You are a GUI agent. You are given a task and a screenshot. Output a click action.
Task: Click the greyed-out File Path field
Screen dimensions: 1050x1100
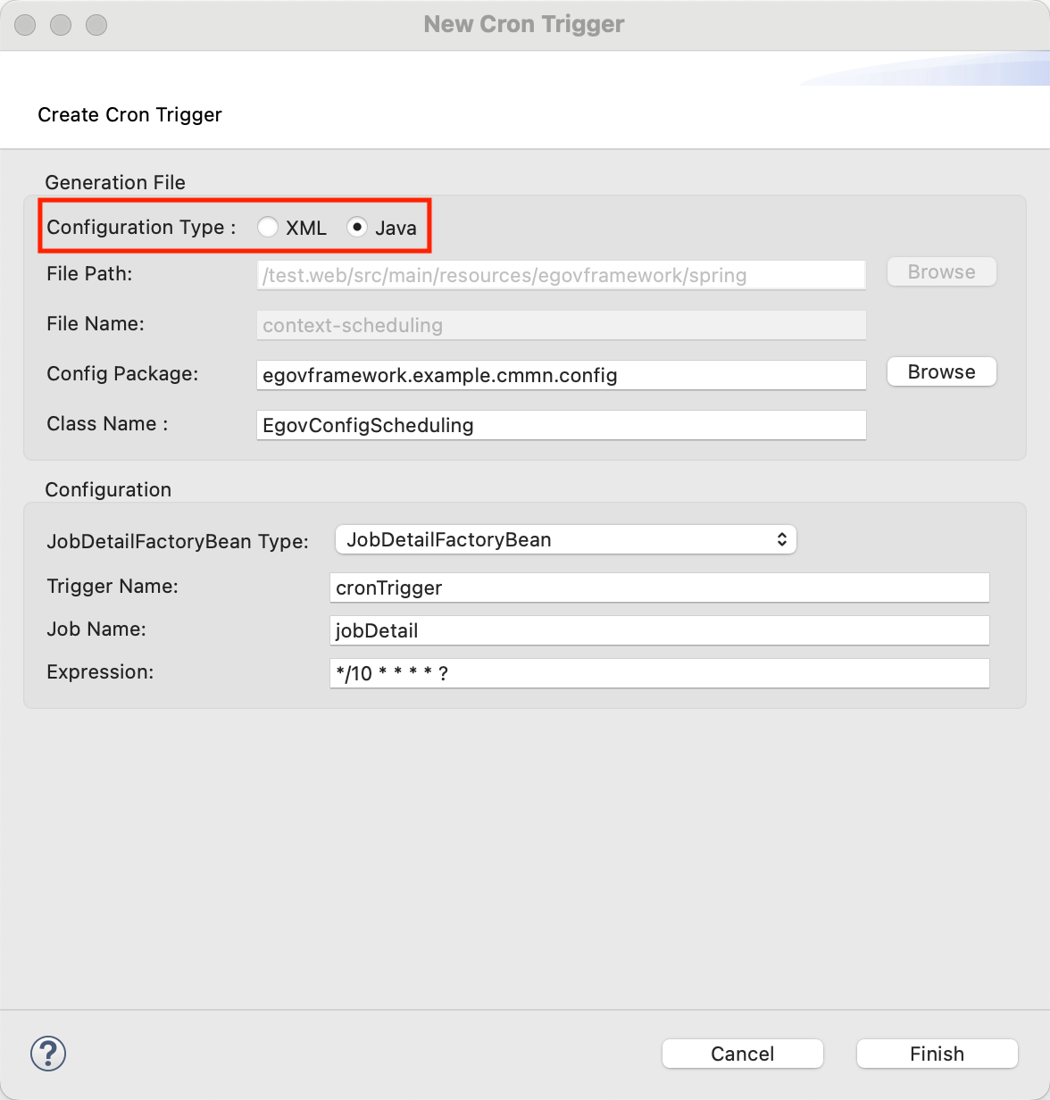pyautogui.click(x=561, y=275)
